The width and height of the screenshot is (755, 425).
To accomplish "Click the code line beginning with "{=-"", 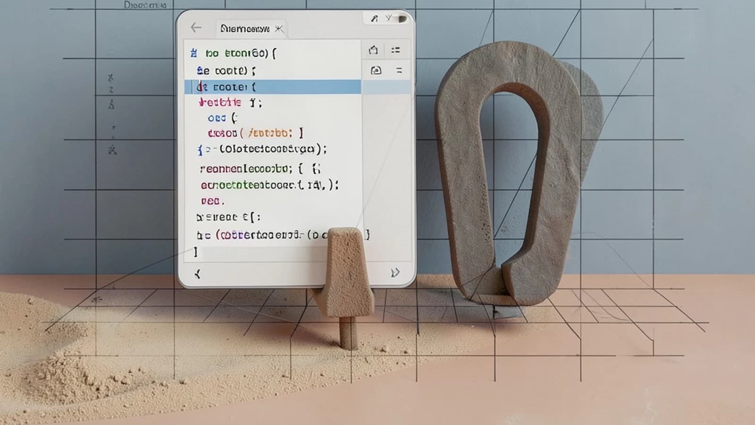I will pos(262,149).
